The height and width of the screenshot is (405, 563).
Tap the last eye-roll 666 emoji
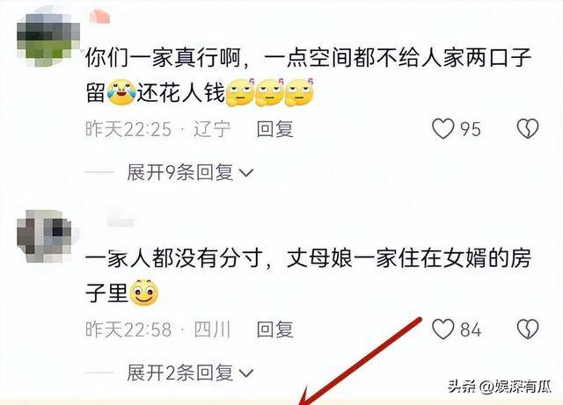click(299, 92)
